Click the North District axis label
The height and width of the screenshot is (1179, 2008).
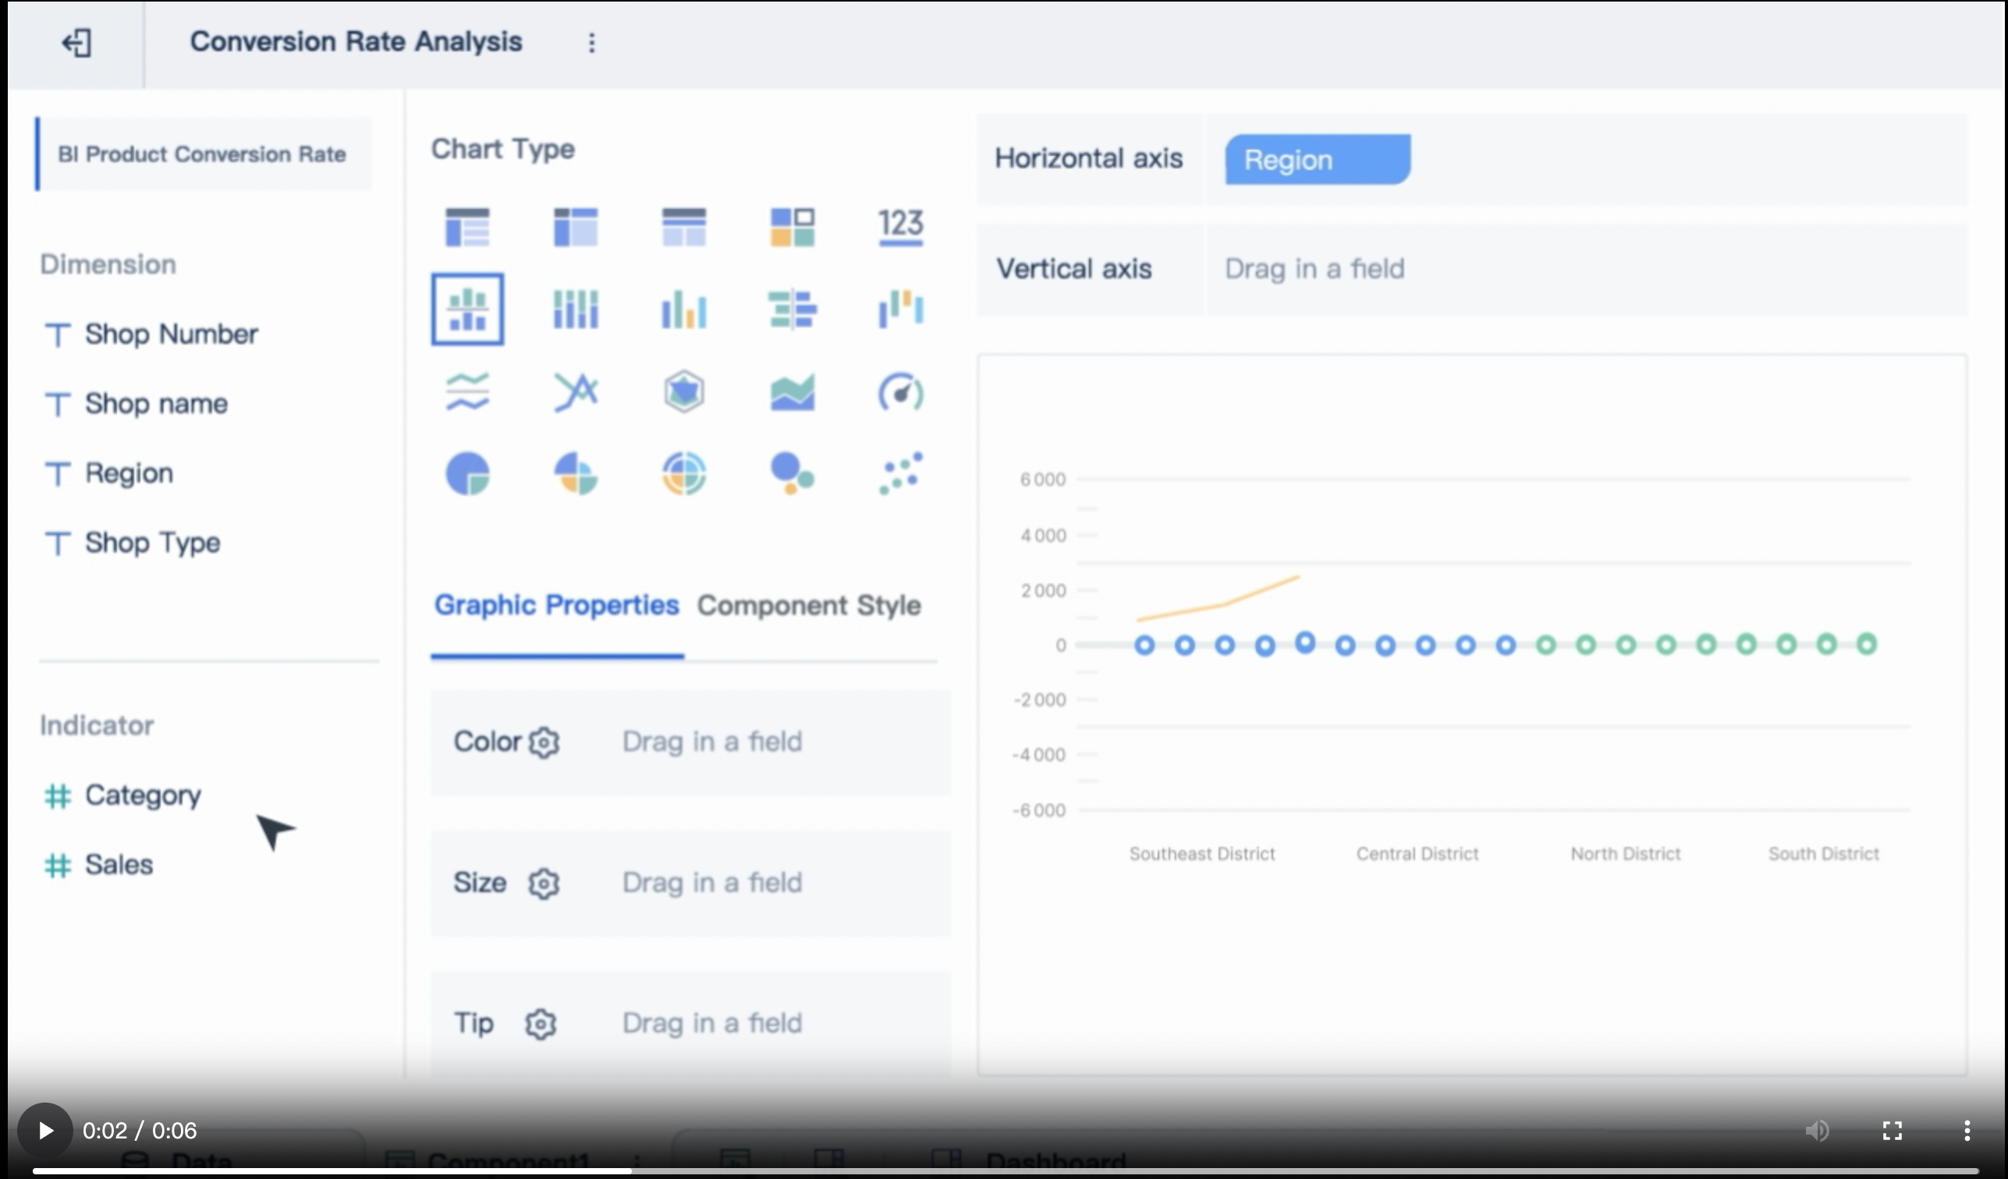click(1626, 854)
